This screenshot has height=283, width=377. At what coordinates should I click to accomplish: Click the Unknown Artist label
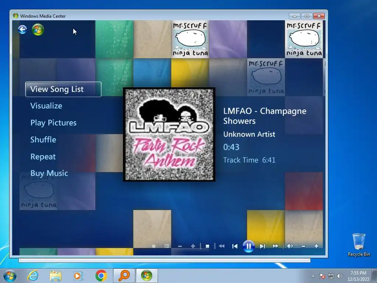point(249,134)
